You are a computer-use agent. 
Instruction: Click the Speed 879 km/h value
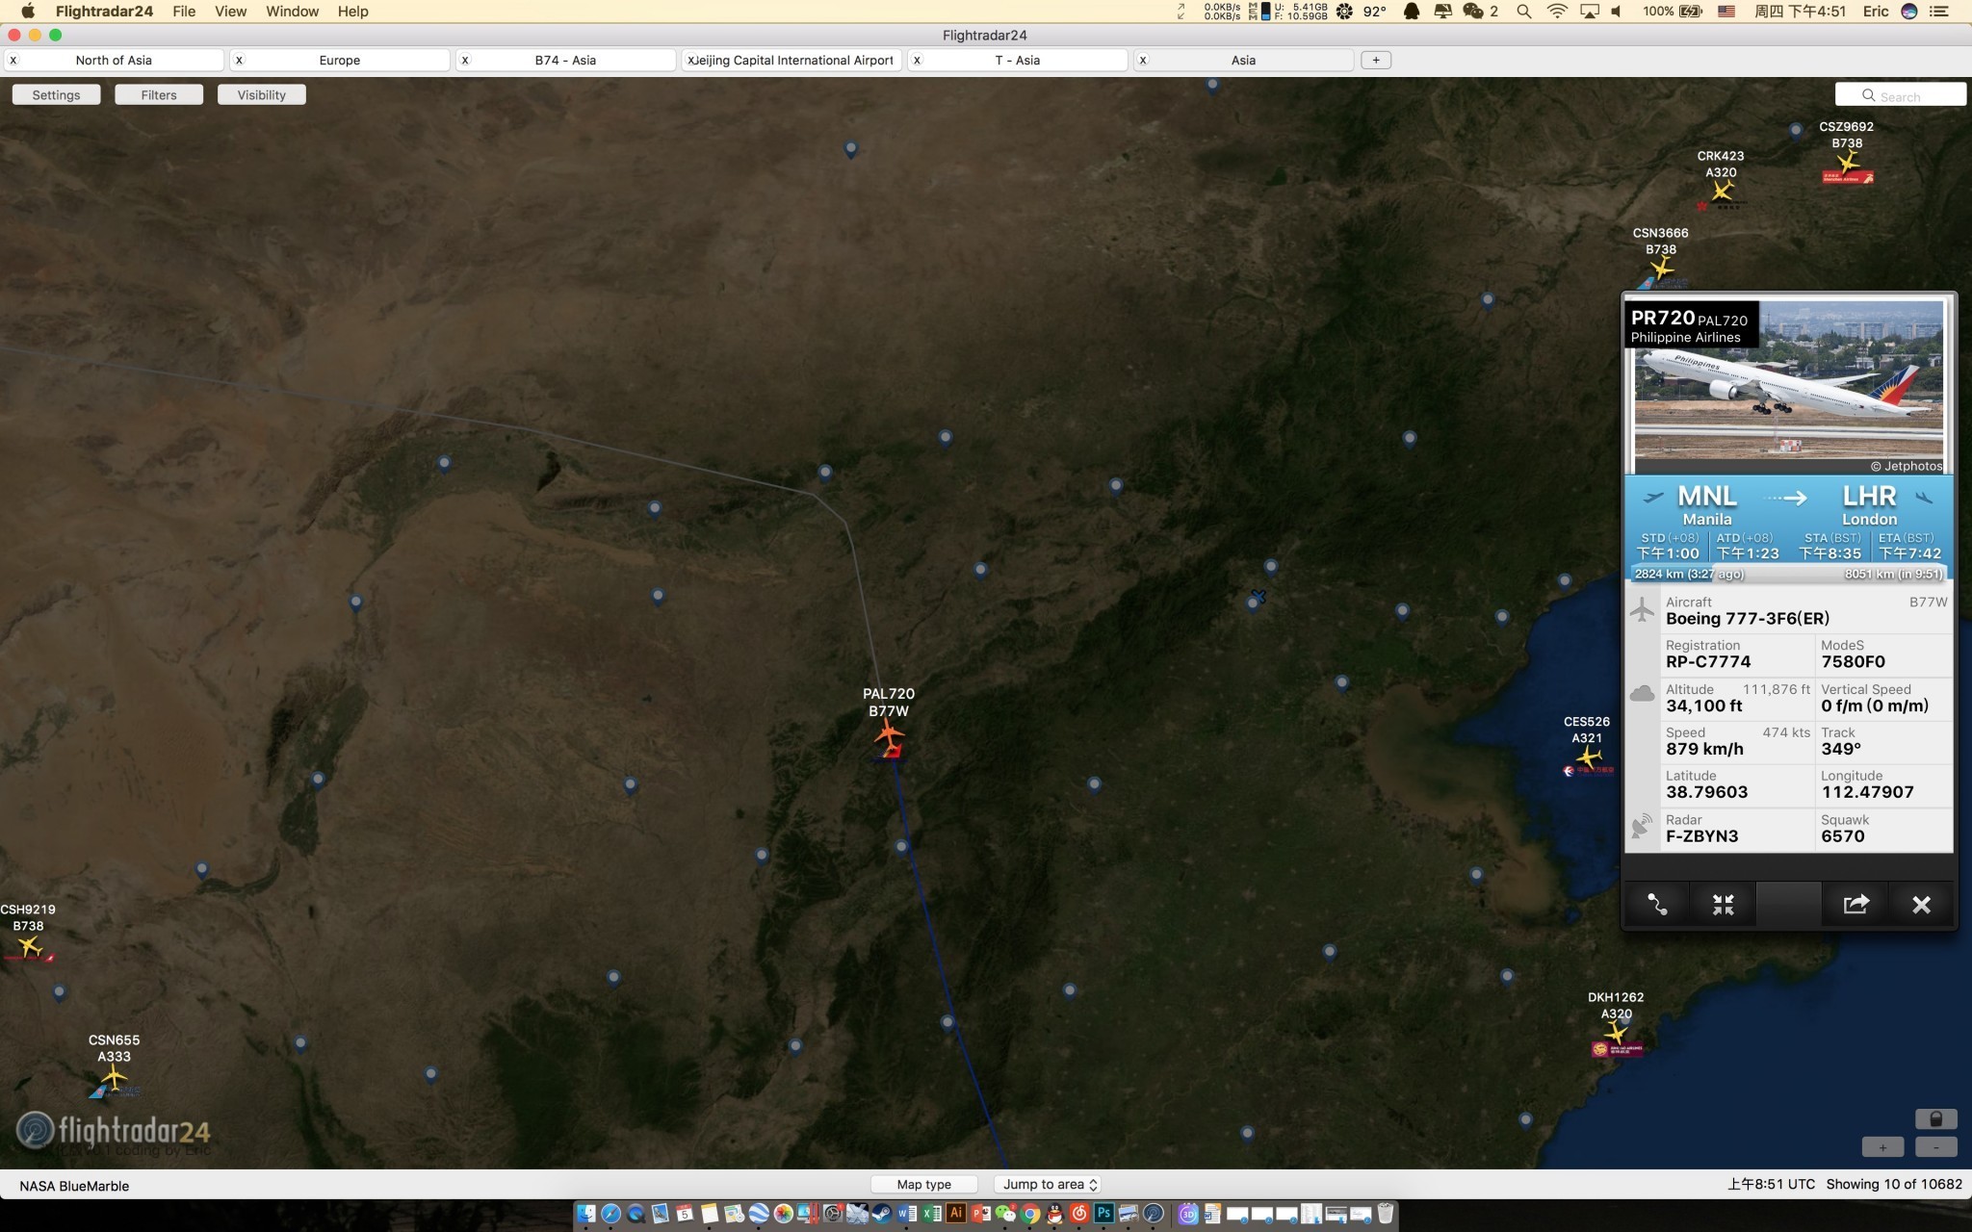(x=1704, y=749)
